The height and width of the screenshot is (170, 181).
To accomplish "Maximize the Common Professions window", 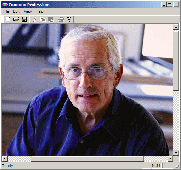I will (170, 5).
